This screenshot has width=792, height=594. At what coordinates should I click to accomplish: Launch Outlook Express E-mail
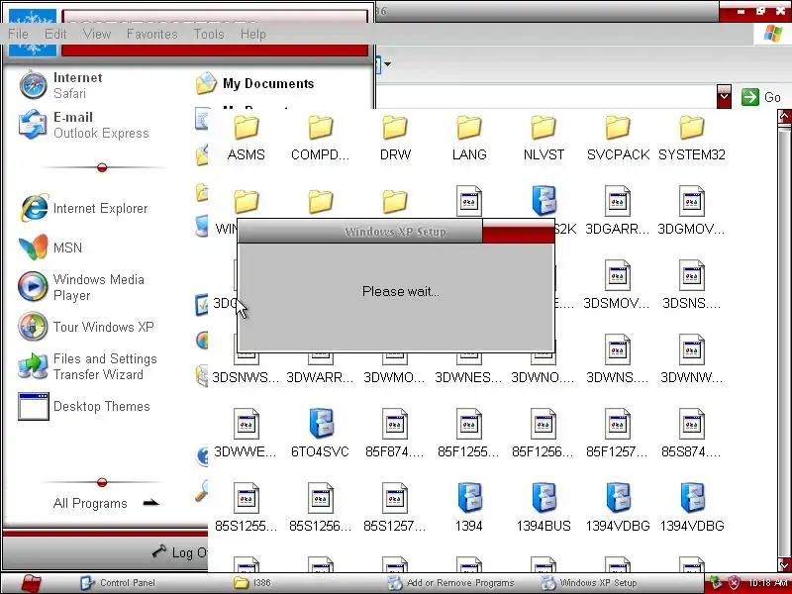click(x=83, y=125)
